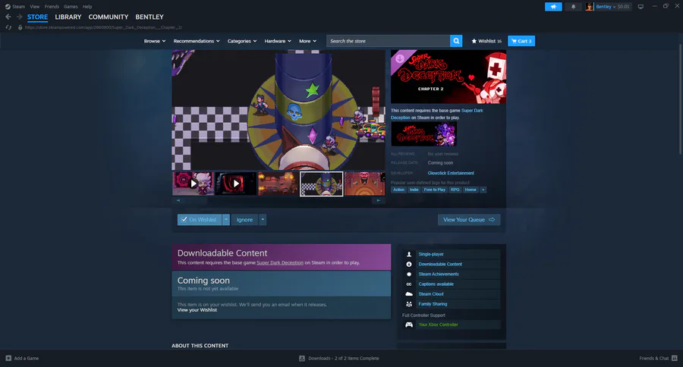The height and width of the screenshot is (367, 683).
Task: Select the Free to Play tag
Action: click(434, 190)
